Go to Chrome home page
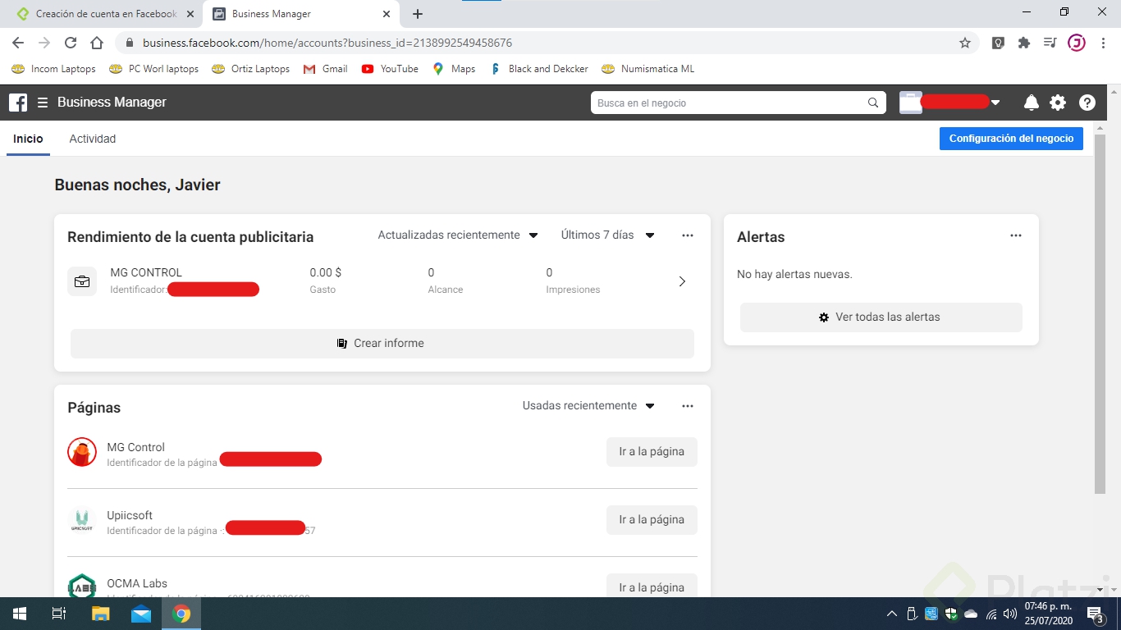Image resolution: width=1121 pixels, height=630 pixels. [x=97, y=43]
